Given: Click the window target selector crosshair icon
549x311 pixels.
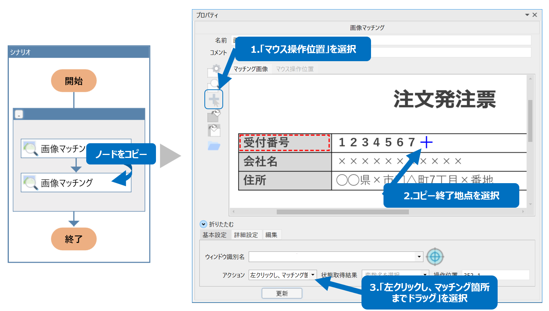Looking at the screenshot, I should (x=435, y=257).
